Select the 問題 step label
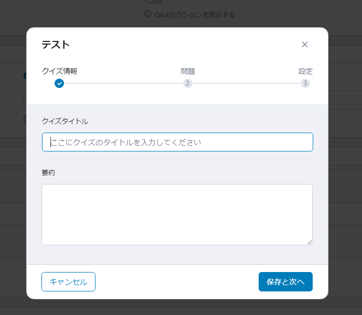Screen dimensions: 362x315 (188, 71)
